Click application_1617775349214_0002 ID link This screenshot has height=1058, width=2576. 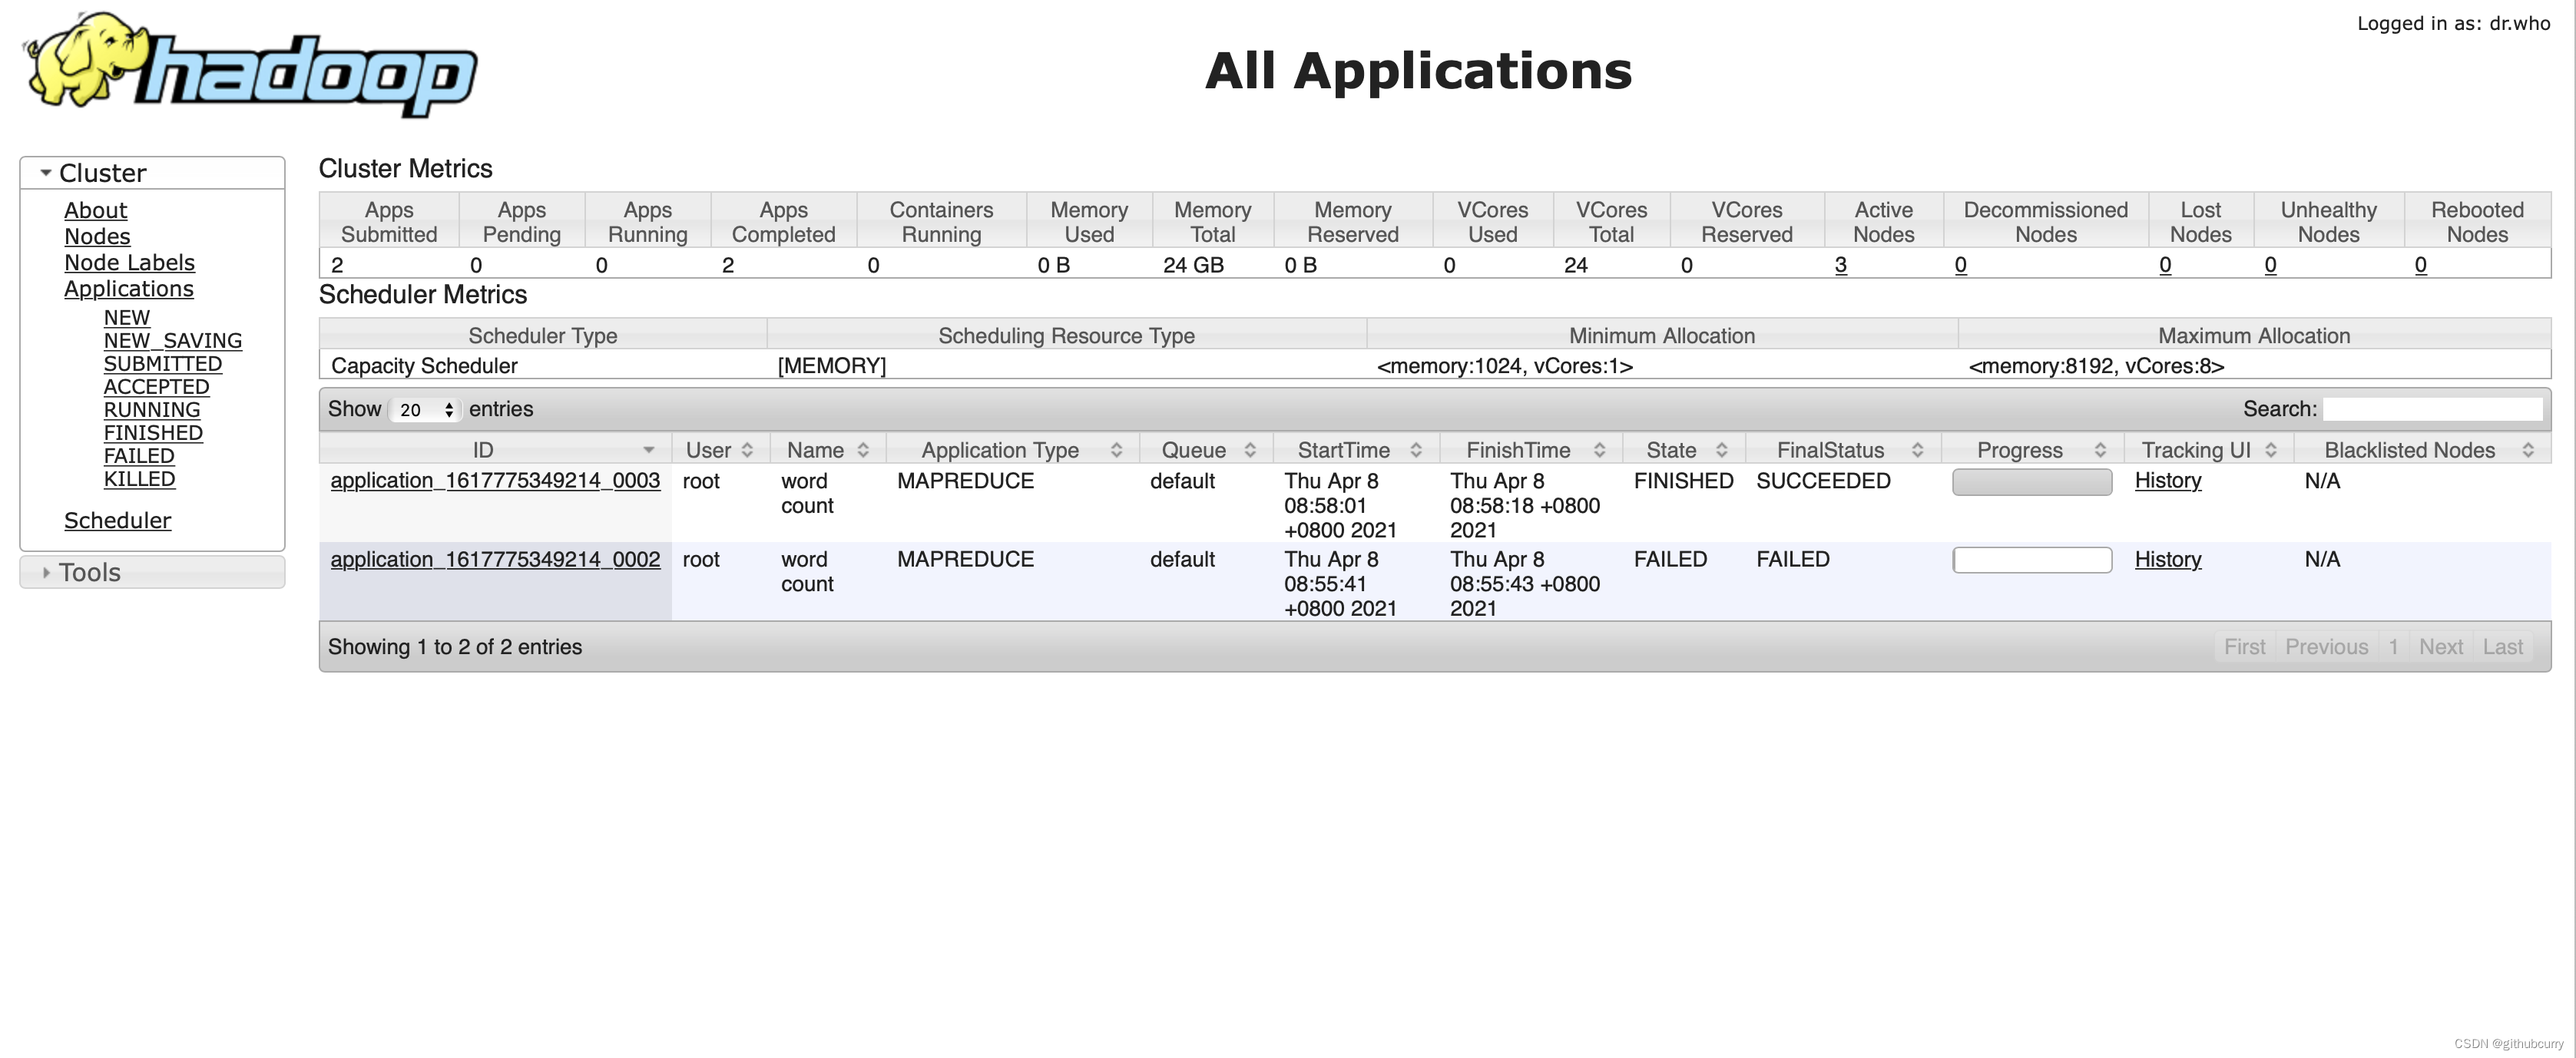(x=495, y=559)
